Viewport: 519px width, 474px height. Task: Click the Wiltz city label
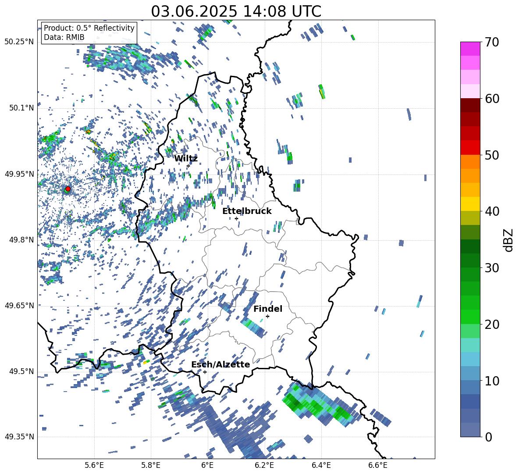point(186,159)
